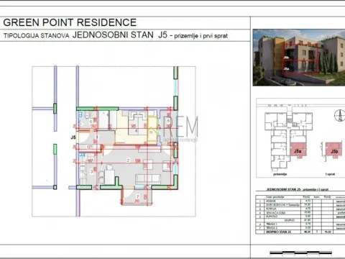The height and width of the screenshot is (259, 345).
Task: Click room number 5 in the bathroom
Action: [91, 122]
